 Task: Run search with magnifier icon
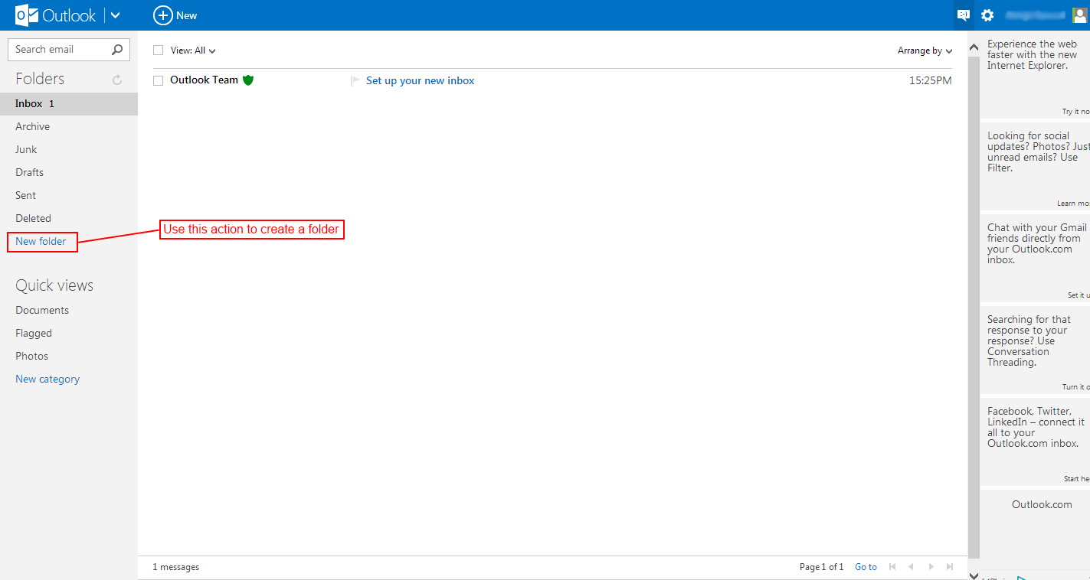(117, 50)
